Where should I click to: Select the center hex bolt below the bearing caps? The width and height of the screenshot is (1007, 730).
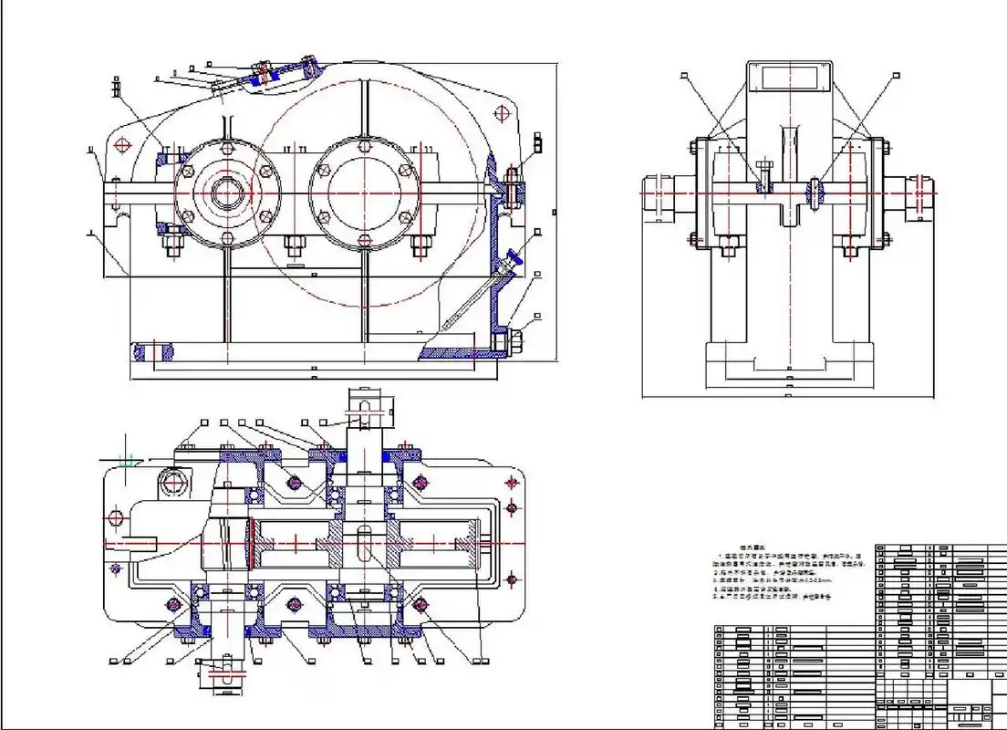tap(294, 245)
